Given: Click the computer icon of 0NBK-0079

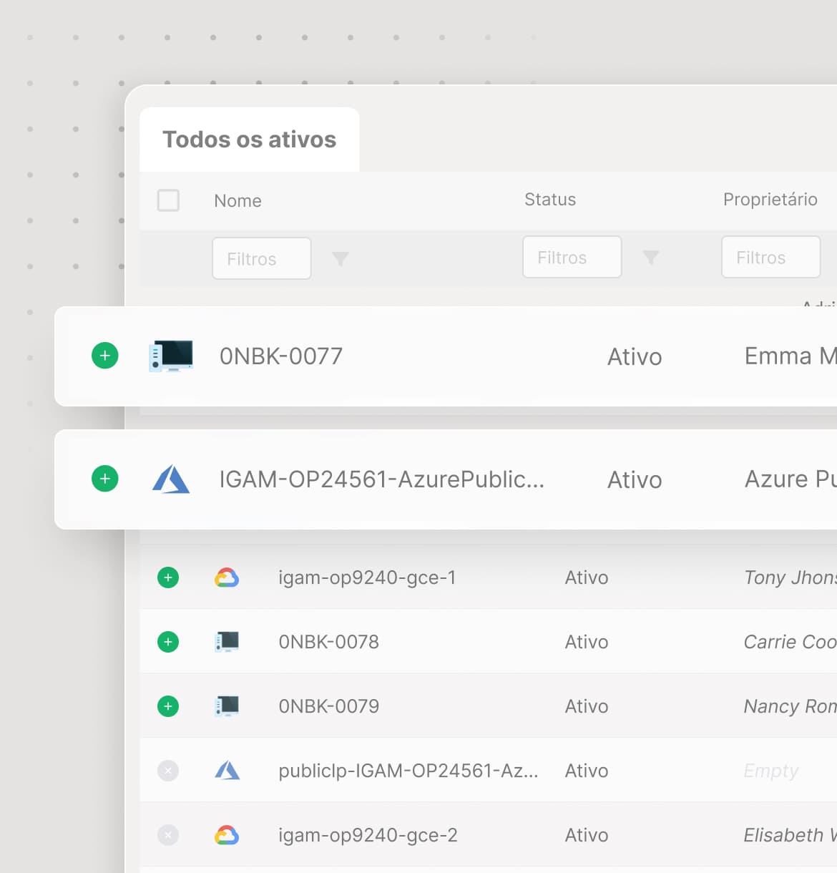Looking at the screenshot, I should pos(227,706).
